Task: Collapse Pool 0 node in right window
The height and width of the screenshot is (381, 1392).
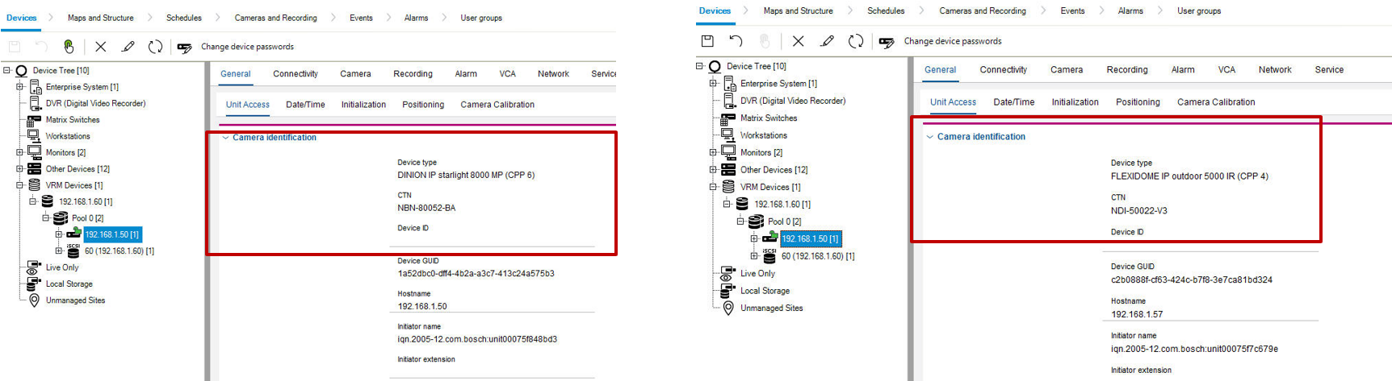Action: click(740, 222)
